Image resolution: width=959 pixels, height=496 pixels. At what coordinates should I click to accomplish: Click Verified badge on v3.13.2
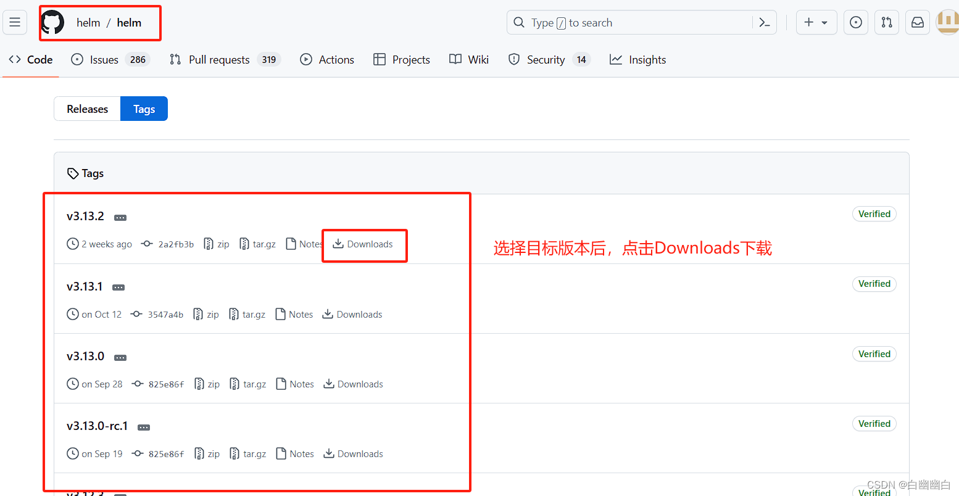[874, 214]
